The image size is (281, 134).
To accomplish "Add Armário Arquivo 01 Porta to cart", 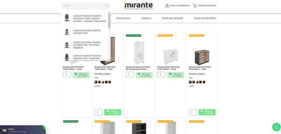I will pos(144,75).
